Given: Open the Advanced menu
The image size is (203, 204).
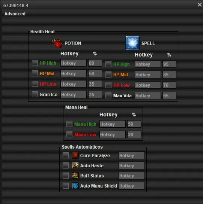Looking at the screenshot, I should click(x=15, y=14).
